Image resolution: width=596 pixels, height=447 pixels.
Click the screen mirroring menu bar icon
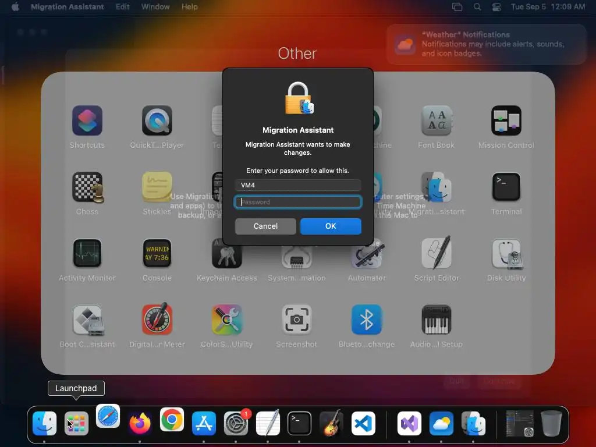(457, 7)
